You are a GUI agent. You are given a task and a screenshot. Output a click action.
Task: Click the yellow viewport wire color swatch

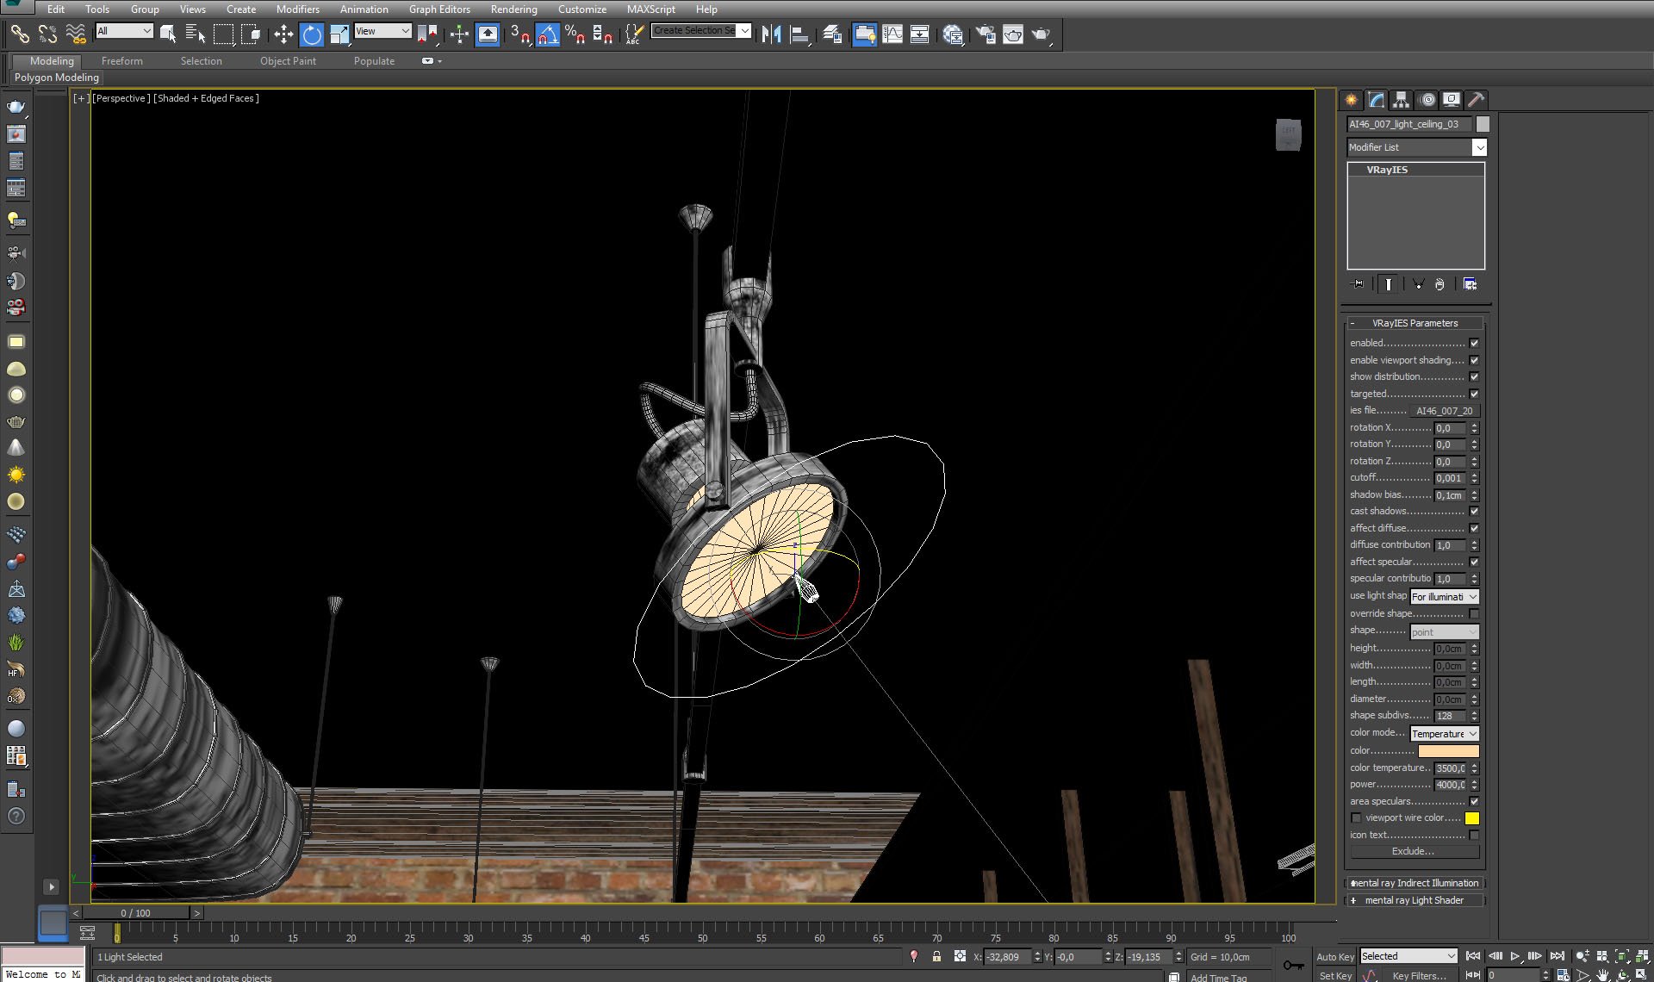click(x=1472, y=818)
